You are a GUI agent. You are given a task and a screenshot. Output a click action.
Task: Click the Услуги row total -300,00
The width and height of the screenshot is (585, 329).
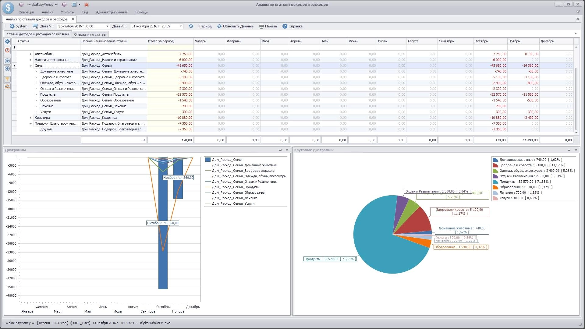[x=170, y=112]
